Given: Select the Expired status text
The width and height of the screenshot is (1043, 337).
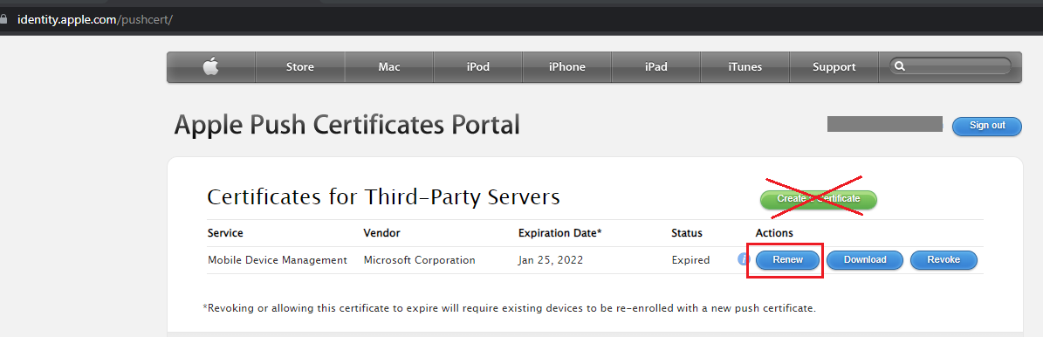Looking at the screenshot, I should click(690, 260).
